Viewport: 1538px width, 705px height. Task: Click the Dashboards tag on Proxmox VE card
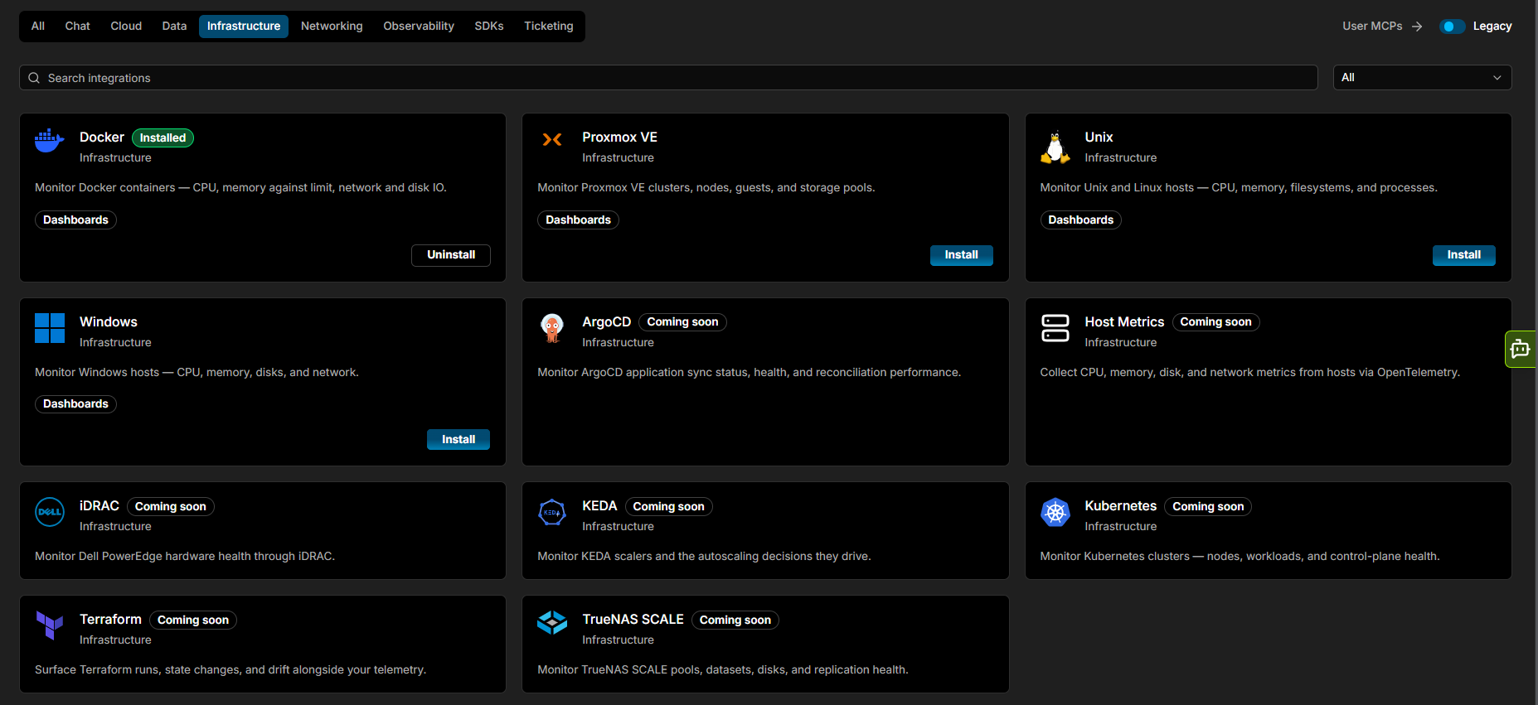[x=578, y=220]
